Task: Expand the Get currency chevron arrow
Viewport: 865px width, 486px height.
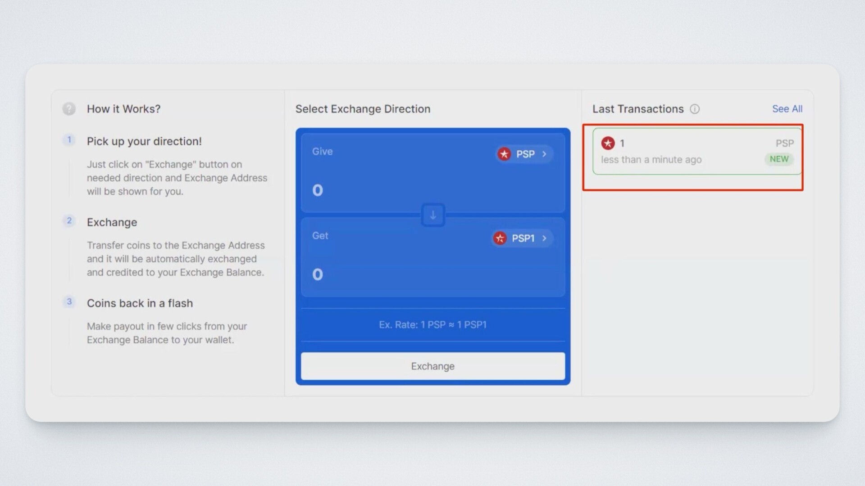Action: 544,238
